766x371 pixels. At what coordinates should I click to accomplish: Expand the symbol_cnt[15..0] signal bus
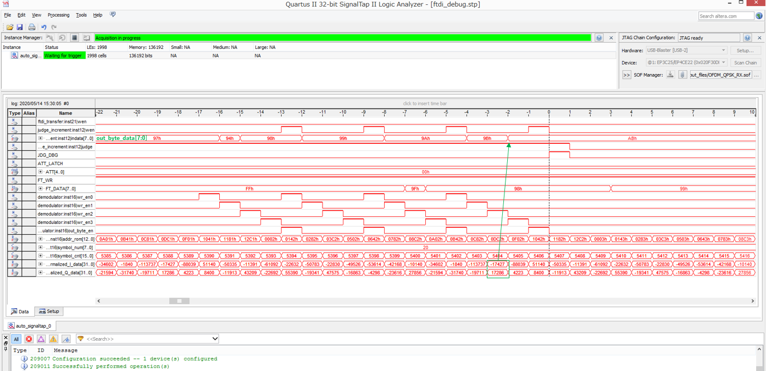[40, 256]
